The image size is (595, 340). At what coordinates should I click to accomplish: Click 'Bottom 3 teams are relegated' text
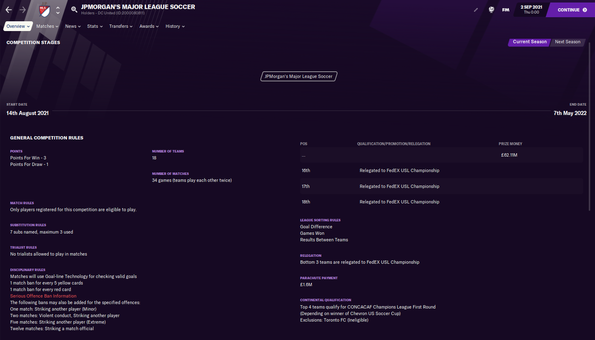[360, 262]
